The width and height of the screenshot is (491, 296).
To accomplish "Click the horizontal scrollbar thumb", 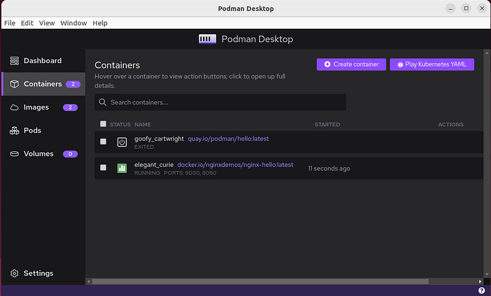I will click(x=260, y=282).
